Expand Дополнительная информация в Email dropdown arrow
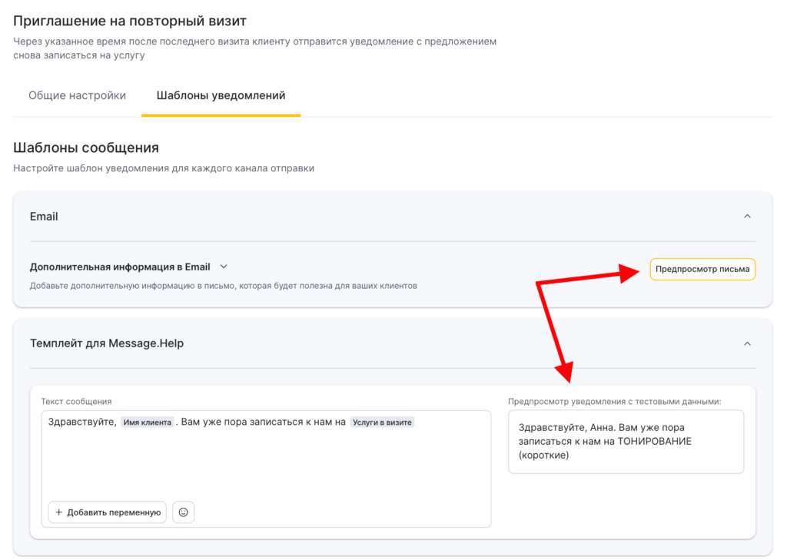 click(224, 267)
